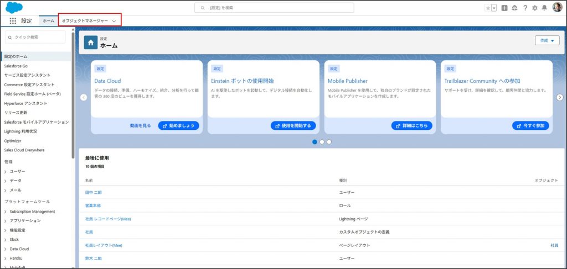
Task: Go to next carousel slide arrow
Action: (560, 97)
